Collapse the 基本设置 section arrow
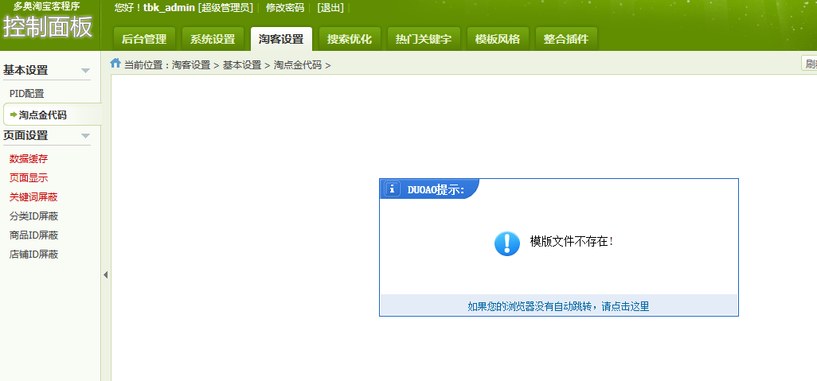The height and width of the screenshot is (381, 817). point(85,71)
